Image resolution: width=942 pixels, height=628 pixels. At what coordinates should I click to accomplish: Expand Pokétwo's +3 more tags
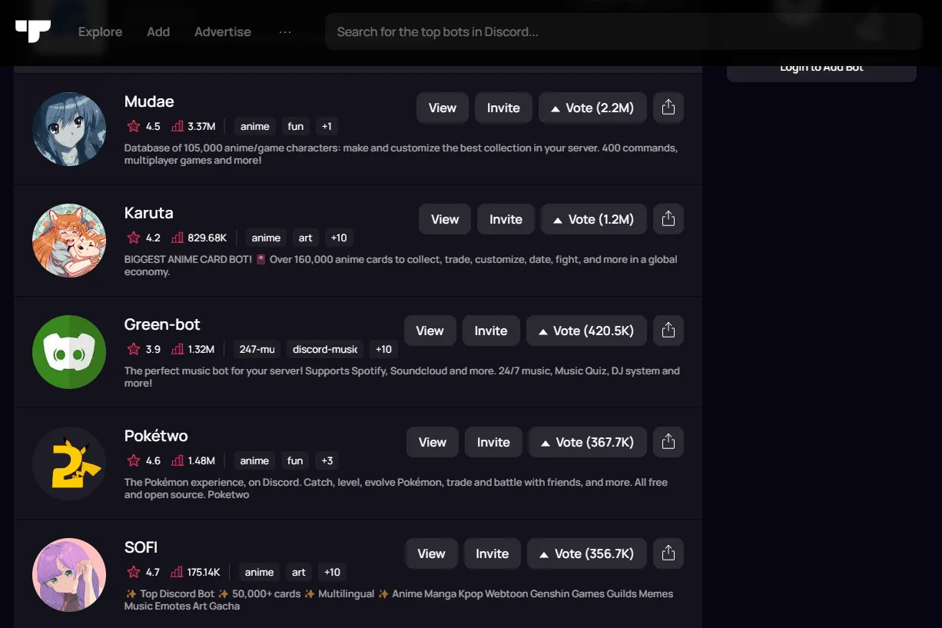pyautogui.click(x=327, y=460)
